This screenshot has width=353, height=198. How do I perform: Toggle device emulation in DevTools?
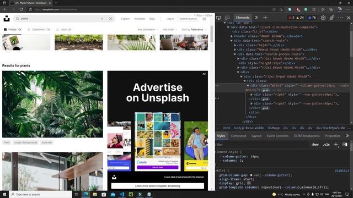point(227,18)
